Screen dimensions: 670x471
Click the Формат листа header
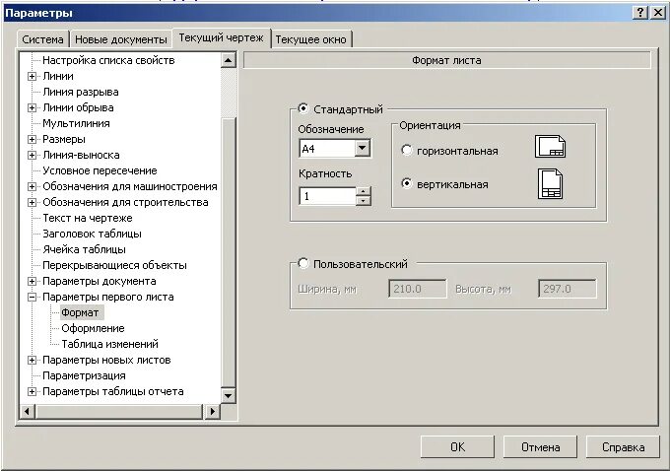(x=447, y=60)
